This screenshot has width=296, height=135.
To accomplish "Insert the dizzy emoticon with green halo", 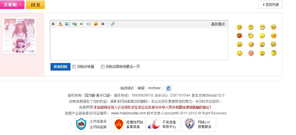I will tap(273, 53).
